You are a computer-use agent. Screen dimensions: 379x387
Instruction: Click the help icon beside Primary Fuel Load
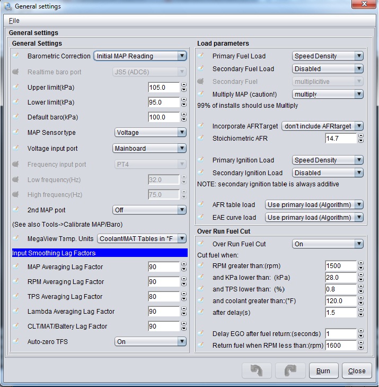point(201,56)
